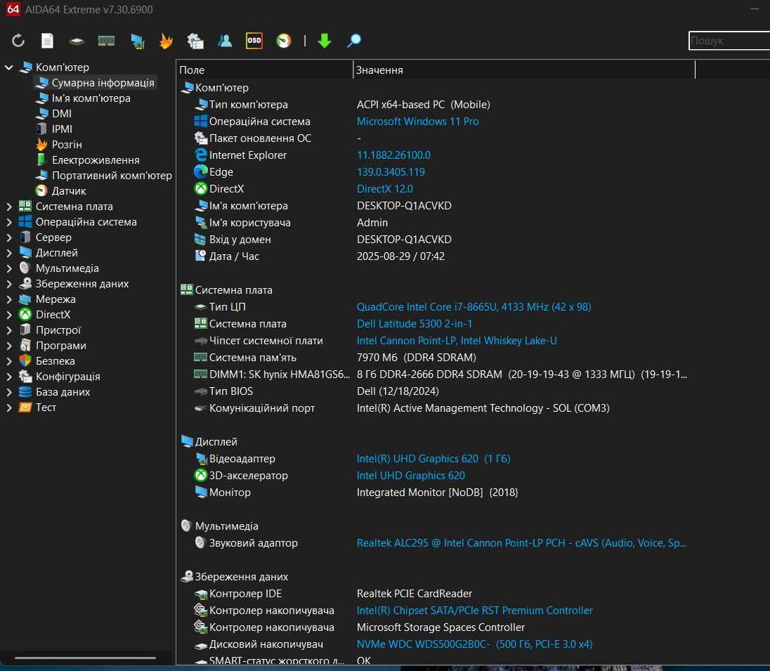Screen dimensions: 770x671
Task: Select the value 7970 Мб (DDR4 SDRAM)
Action: coord(416,358)
